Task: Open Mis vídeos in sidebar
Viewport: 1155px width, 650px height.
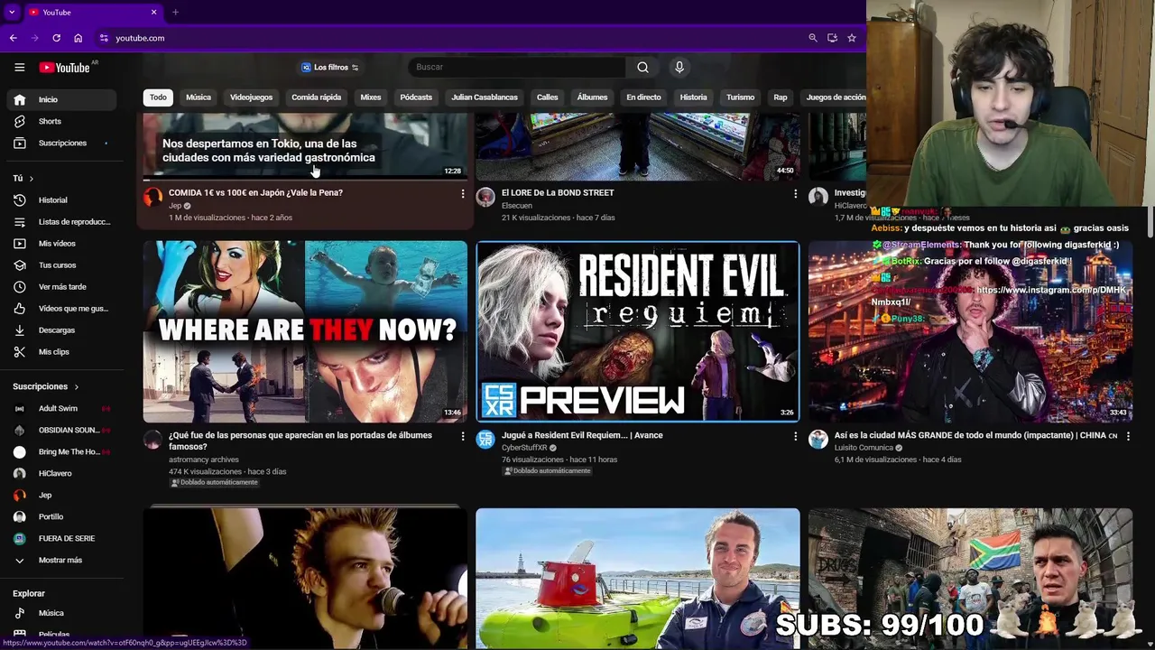Action: (x=60, y=243)
